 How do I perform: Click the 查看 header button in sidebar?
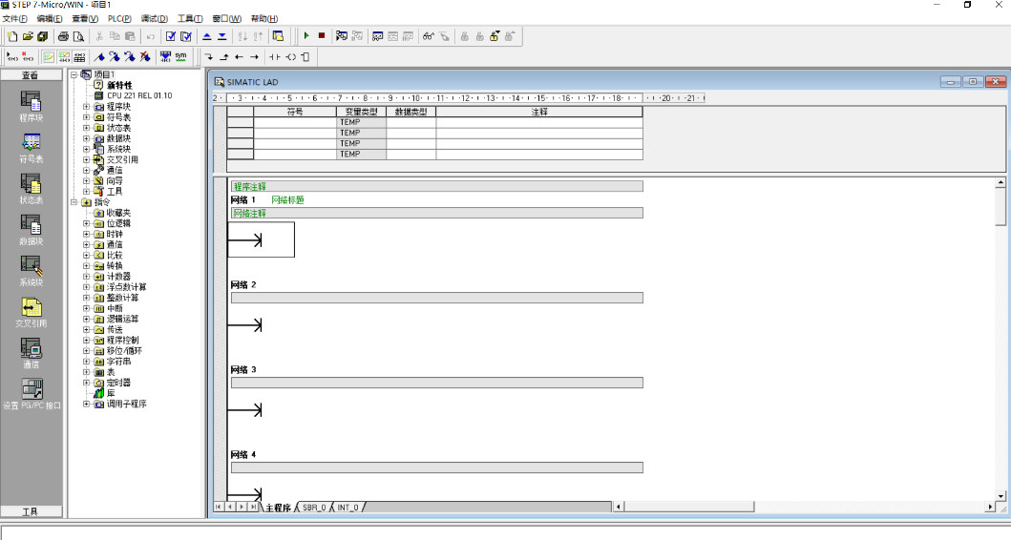(31, 75)
